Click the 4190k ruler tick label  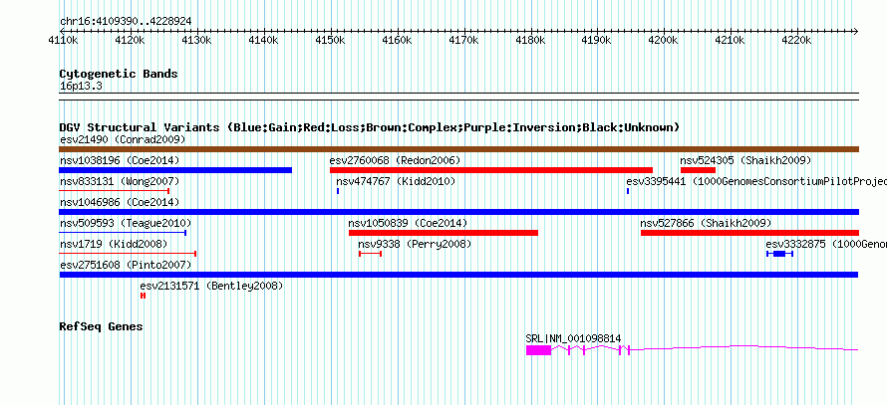[x=597, y=41]
